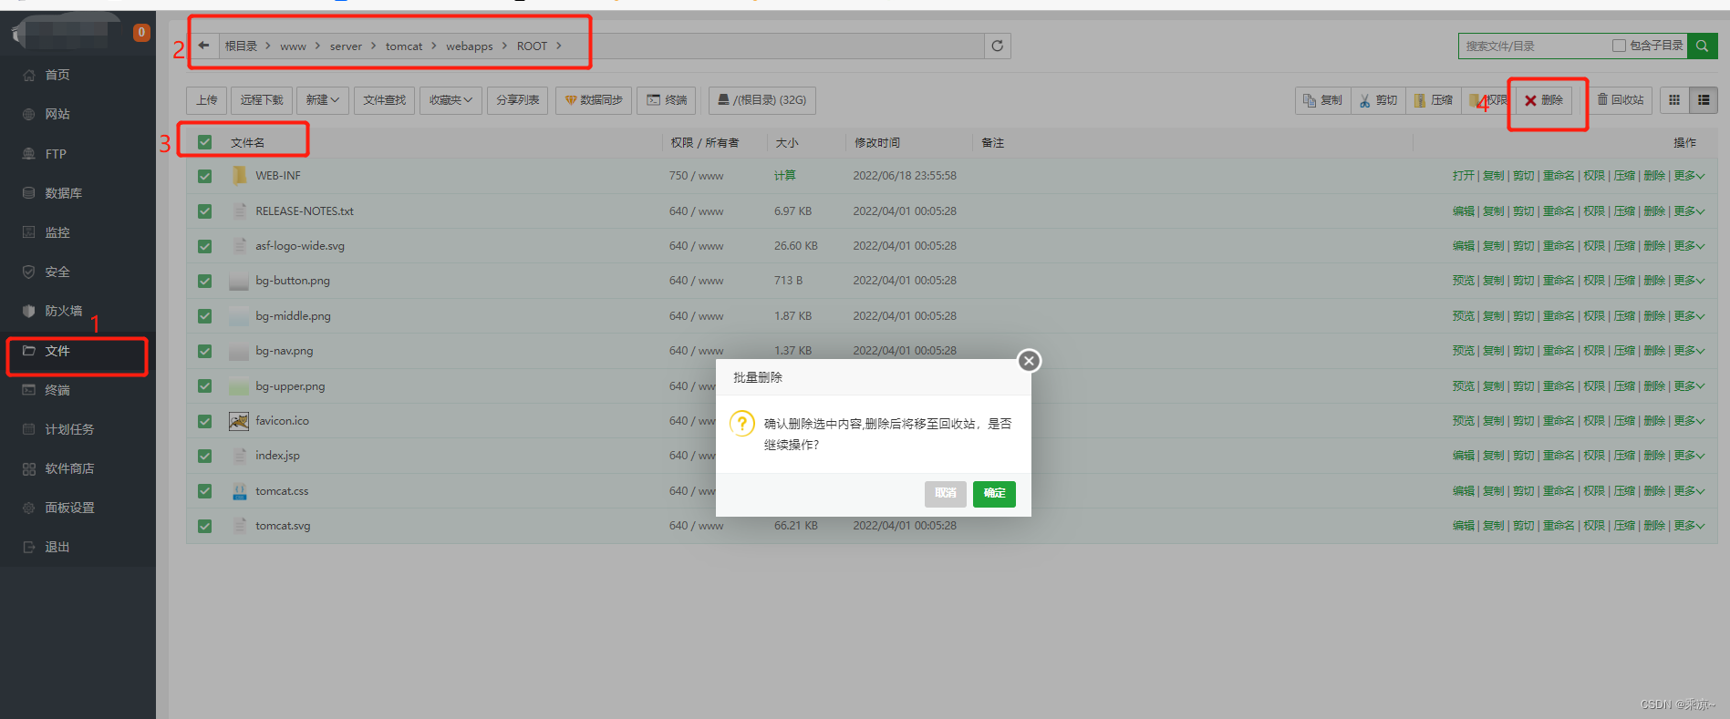
Task: Click the /(根目录) (32G) disk button
Action: pyautogui.click(x=762, y=100)
